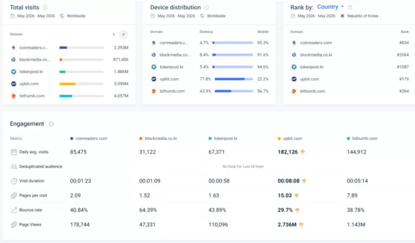Click the Rank column header

405,32
